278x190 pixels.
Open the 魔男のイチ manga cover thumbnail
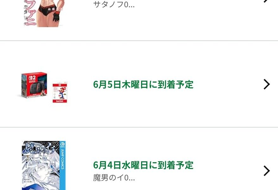tap(44, 166)
